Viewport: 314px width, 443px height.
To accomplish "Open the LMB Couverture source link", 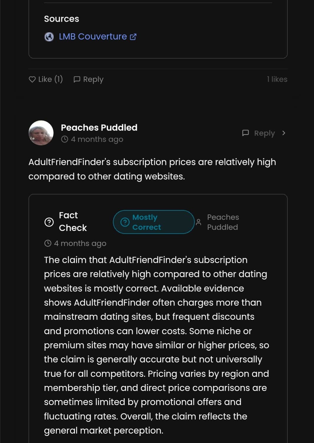I will point(93,36).
